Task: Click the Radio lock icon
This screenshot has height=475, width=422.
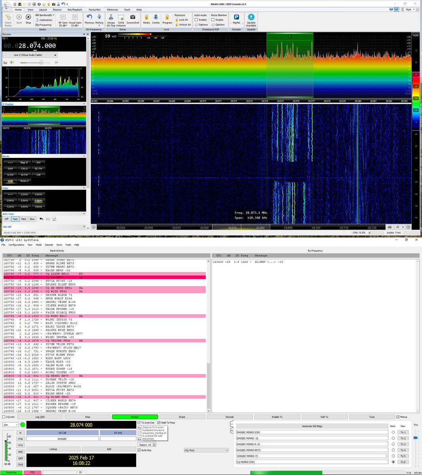Action: [146, 19]
